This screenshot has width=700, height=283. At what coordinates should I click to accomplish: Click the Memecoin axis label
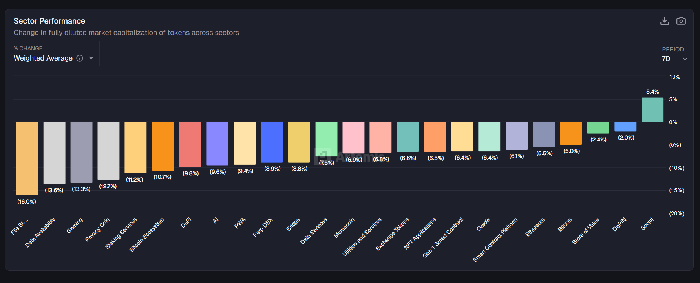pyautogui.click(x=344, y=228)
